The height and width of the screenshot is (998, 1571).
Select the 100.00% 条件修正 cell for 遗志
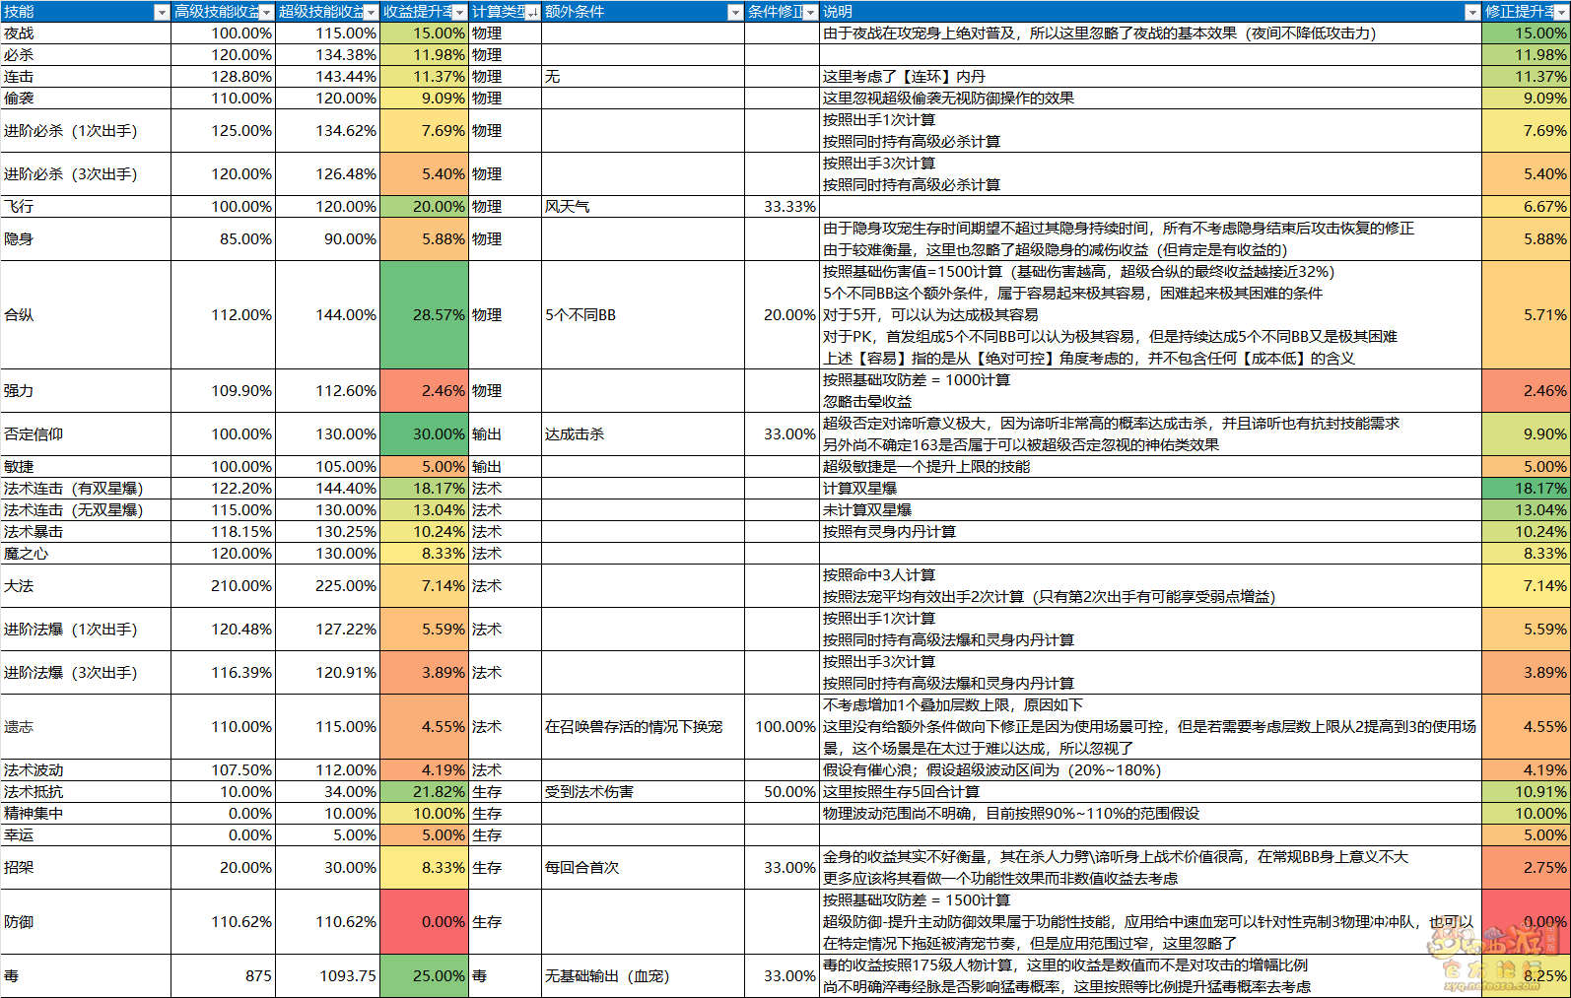pyautogui.click(x=782, y=727)
